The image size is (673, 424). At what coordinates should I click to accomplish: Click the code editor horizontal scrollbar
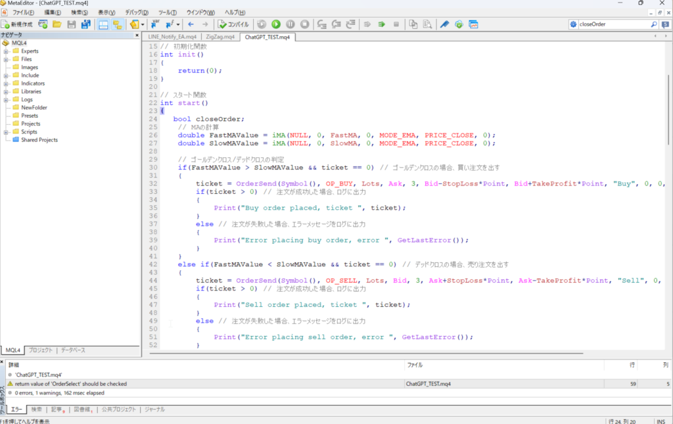point(366,353)
